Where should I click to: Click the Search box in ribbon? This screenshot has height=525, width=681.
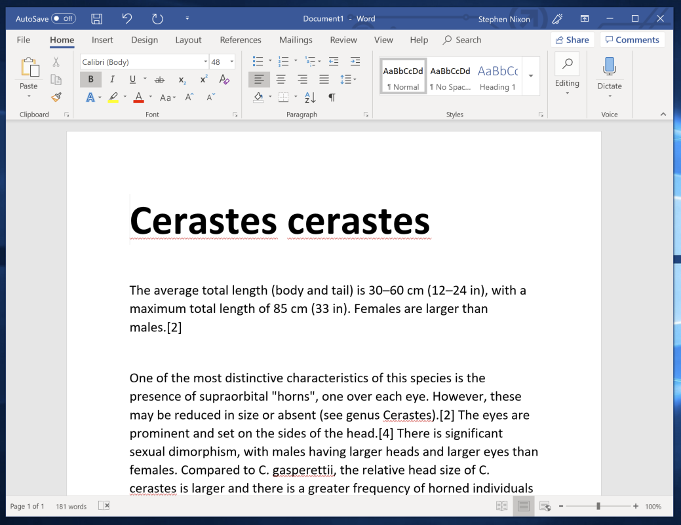(462, 40)
